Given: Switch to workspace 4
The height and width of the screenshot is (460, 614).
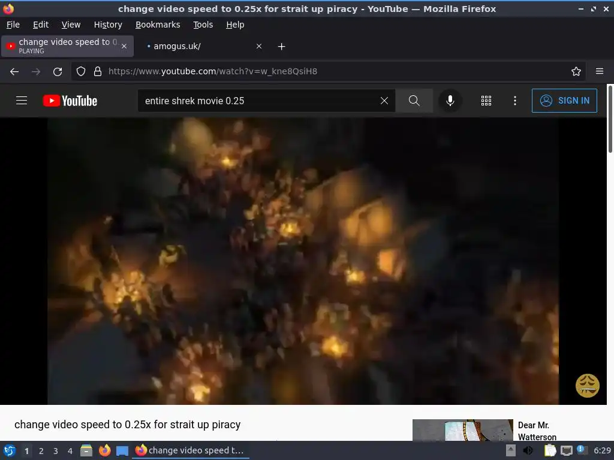Looking at the screenshot, I should coord(70,450).
